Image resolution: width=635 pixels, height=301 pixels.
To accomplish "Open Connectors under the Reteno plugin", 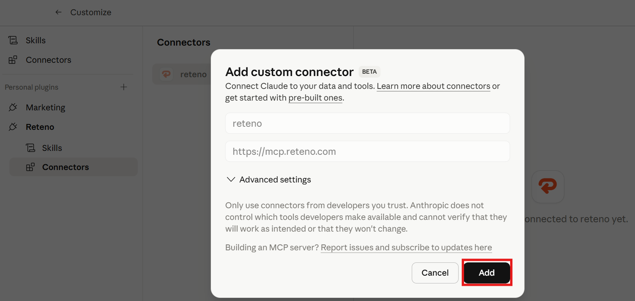I will pos(73,167).
